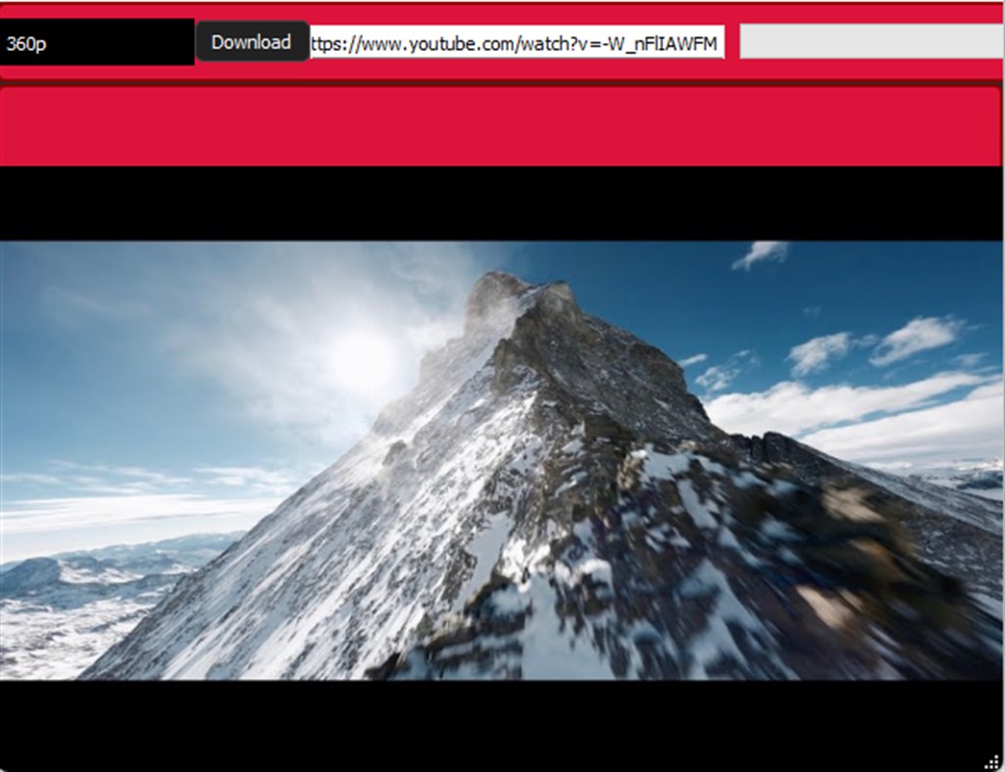Click the resize grip at bottom-right corner
Screen dimensions: 1005x772
pos(994,761)
